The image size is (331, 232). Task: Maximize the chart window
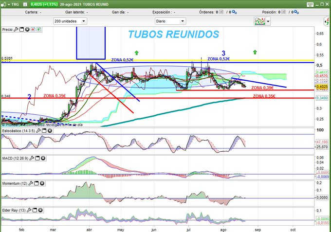322,4
